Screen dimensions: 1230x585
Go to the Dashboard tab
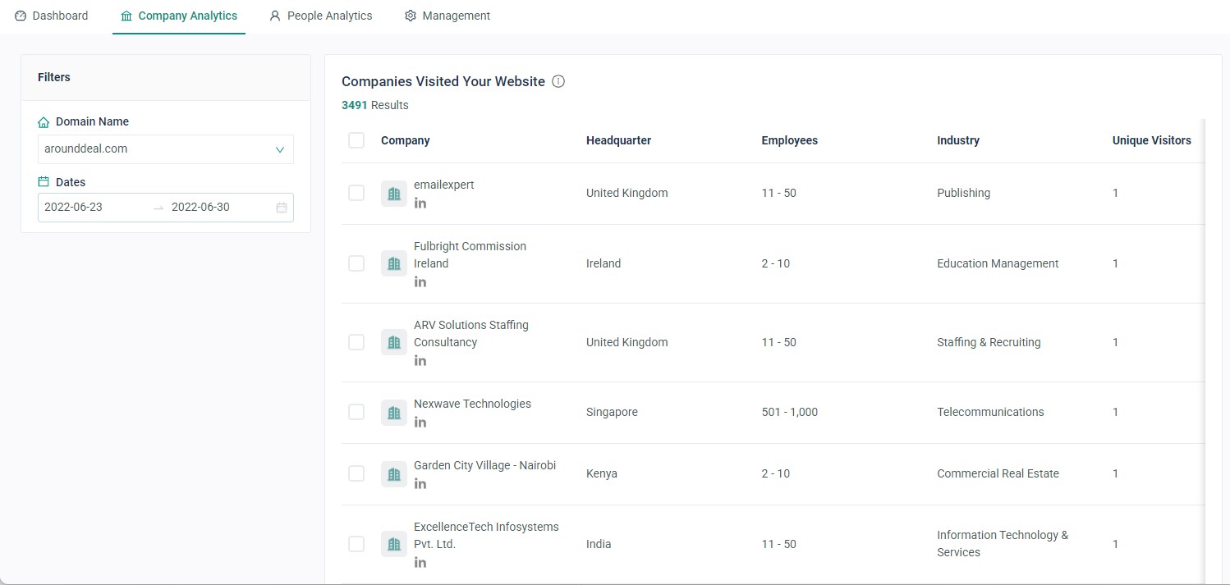pos(51,16)
